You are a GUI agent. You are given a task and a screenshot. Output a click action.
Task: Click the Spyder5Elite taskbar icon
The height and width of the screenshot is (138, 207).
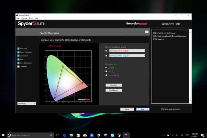tap(126, 135)
